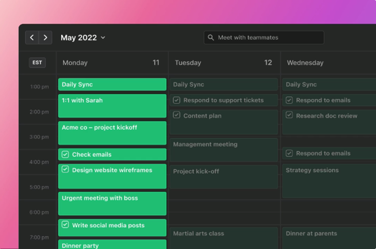Open Acme co project kickoff event
Image resolution: width=376 pixels, height=249 pixels.
[x=112, y=133]
